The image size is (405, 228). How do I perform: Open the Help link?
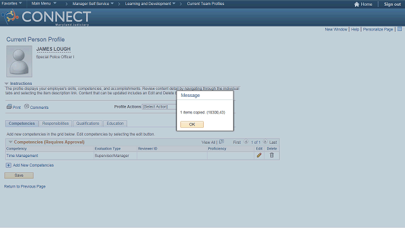355,30
